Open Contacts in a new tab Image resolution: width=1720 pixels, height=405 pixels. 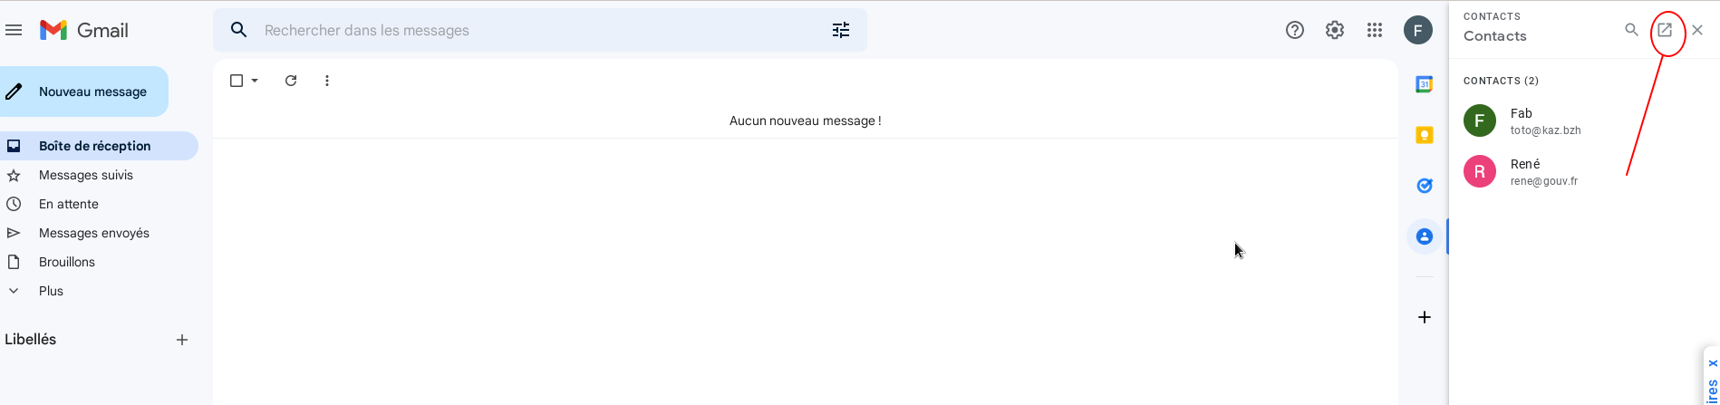1665,30
